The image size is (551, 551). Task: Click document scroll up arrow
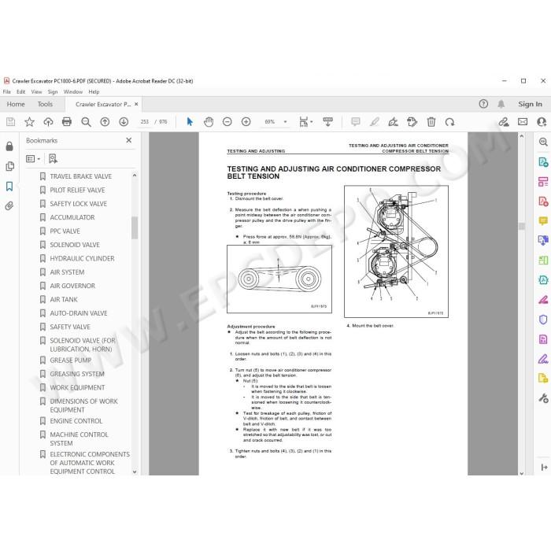[522, 136]
